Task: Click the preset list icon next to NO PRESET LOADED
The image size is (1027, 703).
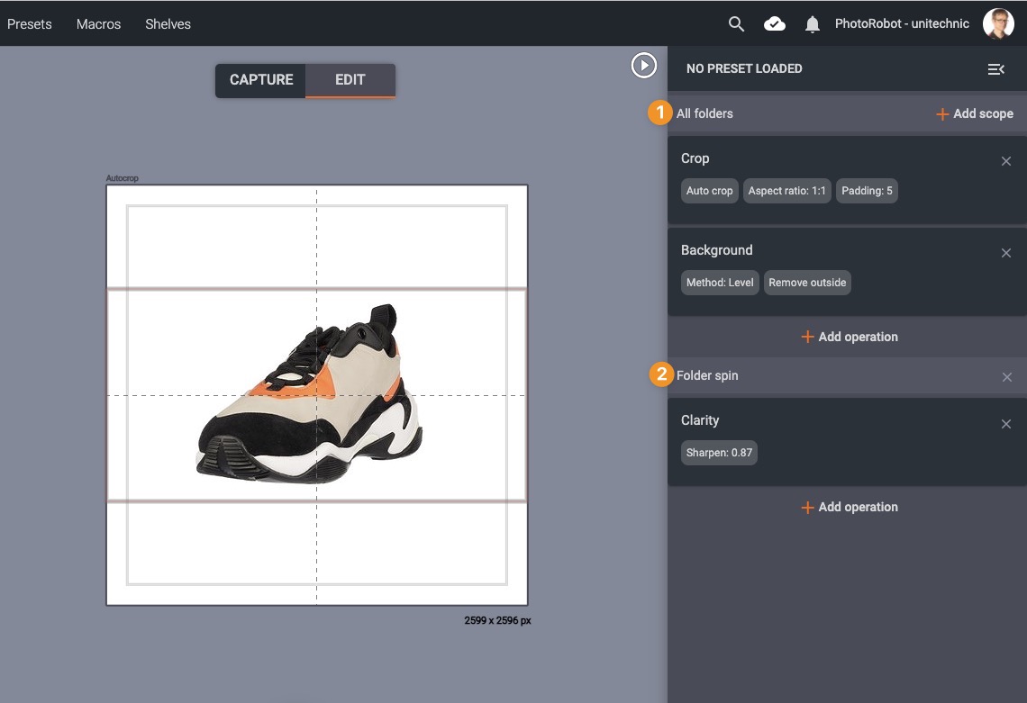Action: [x=995, y=68]
